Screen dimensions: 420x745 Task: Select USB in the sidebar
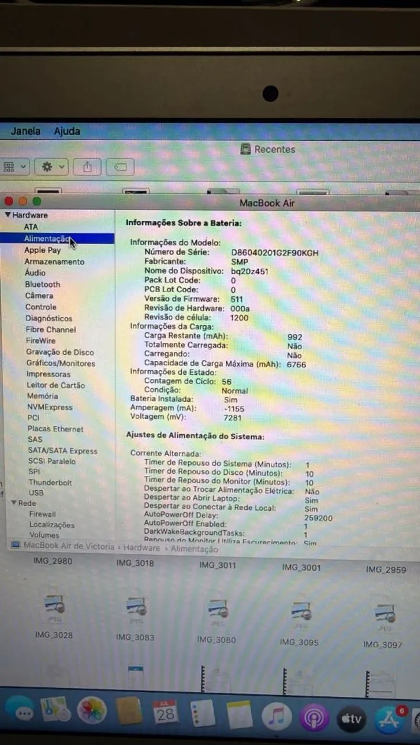click(36, 493)
